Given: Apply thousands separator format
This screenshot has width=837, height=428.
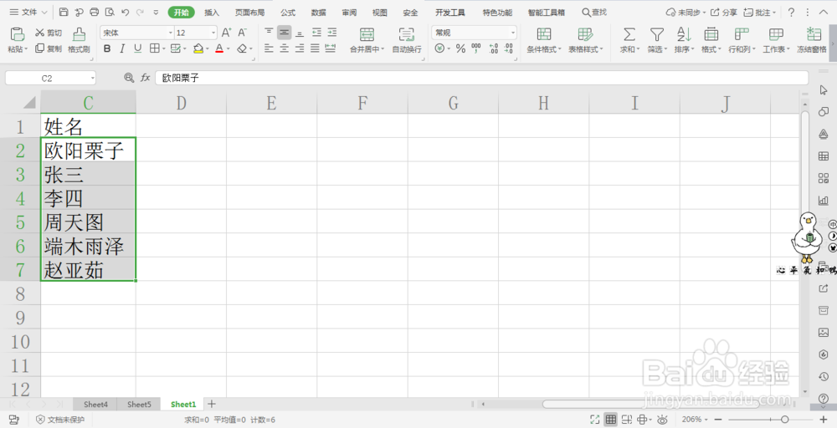Looking at the screenshot, I should tap(476, 48).
